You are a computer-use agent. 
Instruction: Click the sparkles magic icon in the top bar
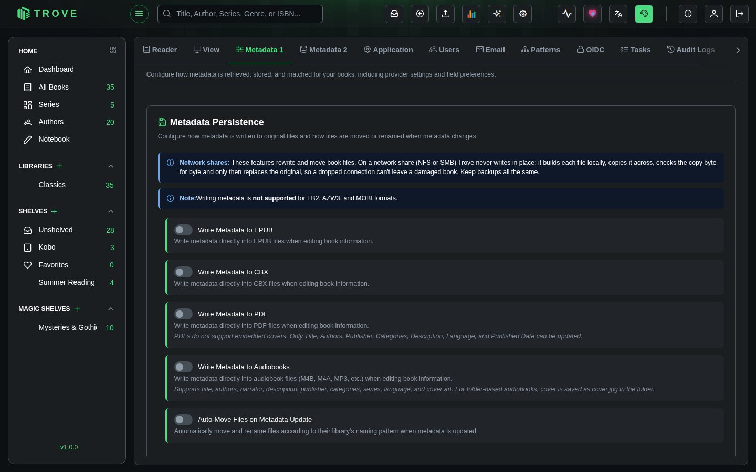497,14
